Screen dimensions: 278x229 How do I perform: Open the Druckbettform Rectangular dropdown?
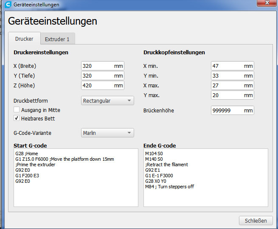(107, 101)
